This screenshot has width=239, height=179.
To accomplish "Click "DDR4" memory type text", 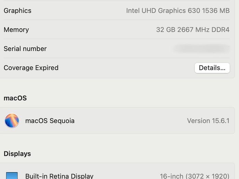I will click(x=220, y=30).
